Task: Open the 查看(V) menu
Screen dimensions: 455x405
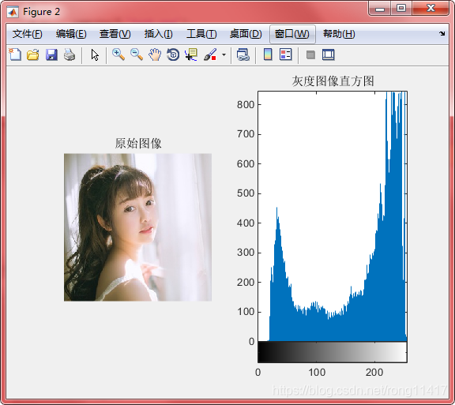Action: [115, 34]
